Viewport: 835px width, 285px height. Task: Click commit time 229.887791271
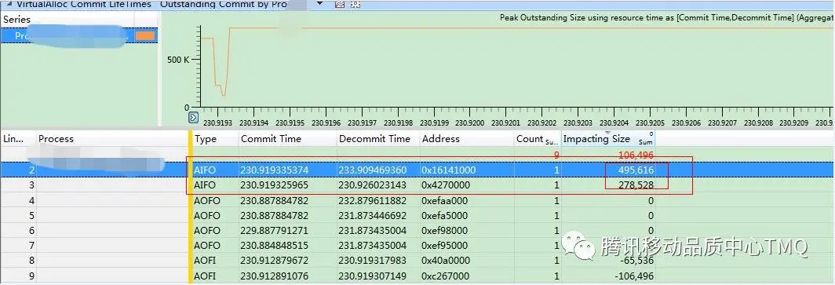click(x=274, y=231)
